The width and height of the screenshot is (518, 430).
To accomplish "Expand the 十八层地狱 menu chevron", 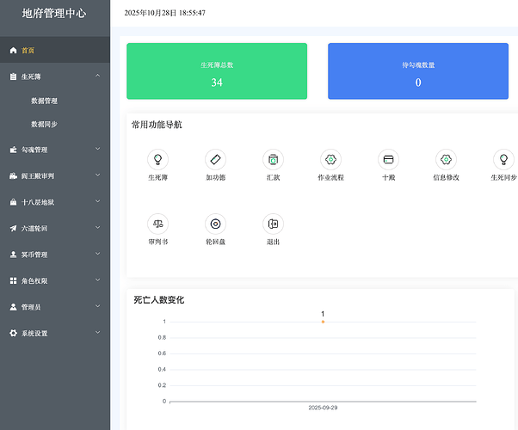I will [98, 201].
